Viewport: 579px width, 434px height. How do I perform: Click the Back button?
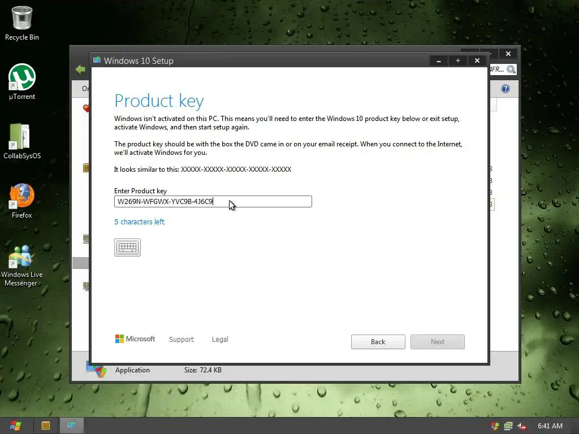click(378, 342)
